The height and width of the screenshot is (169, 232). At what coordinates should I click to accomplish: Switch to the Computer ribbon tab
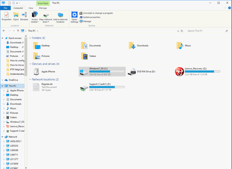pyautogui.click(x=18, y=8)
